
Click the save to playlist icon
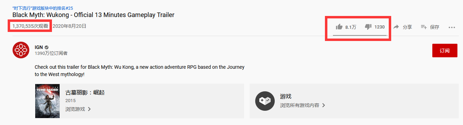point(424,27)
